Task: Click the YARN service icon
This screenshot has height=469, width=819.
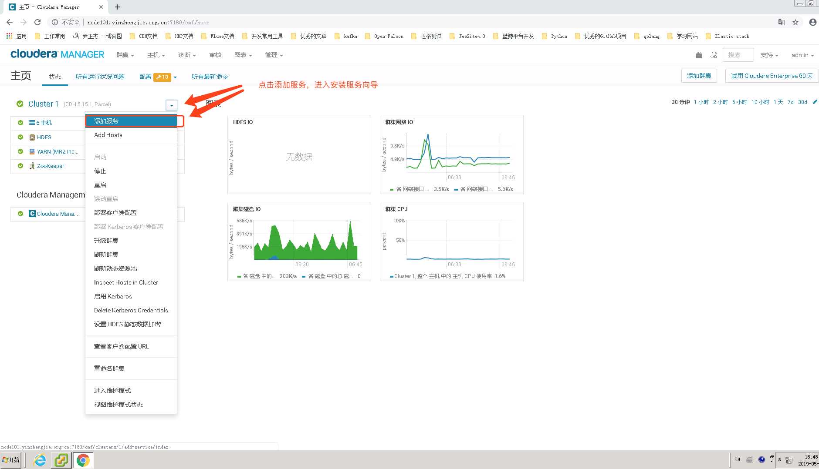Action: tap(32, 151)
